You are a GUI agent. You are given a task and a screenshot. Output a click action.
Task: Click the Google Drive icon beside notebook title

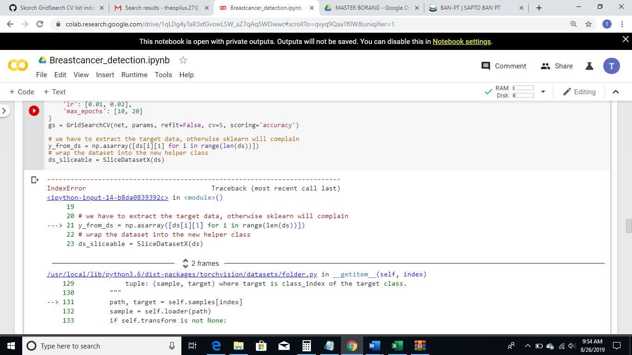pyautogui.click(x=42, y=60)
